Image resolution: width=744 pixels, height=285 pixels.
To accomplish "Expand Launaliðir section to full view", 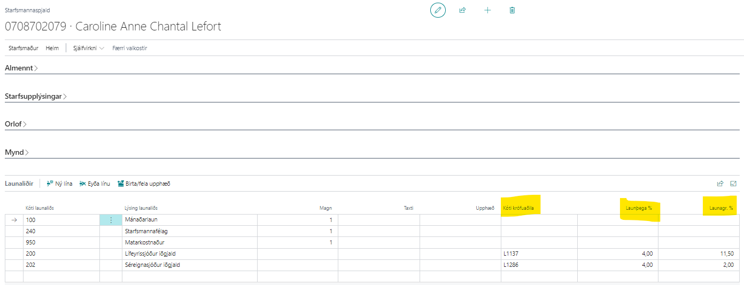I will point(733,184).
